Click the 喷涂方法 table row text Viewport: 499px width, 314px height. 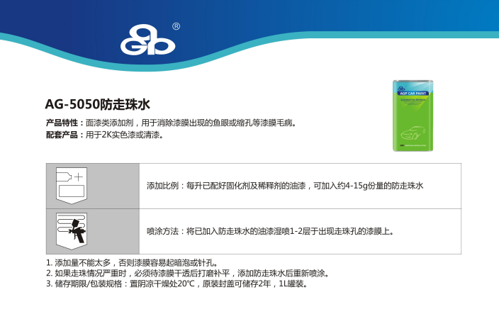click(270, 231)
